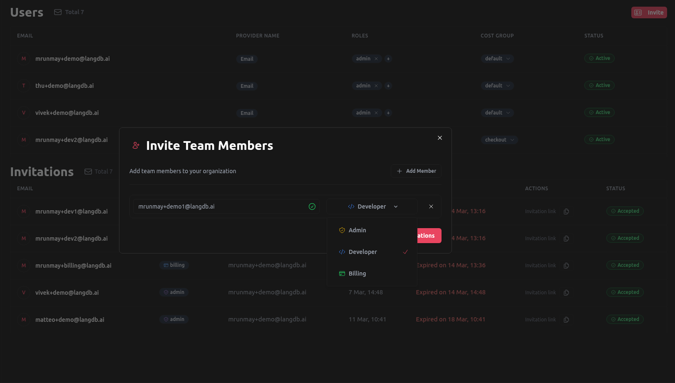Choose Billing role option

(357, 274)
